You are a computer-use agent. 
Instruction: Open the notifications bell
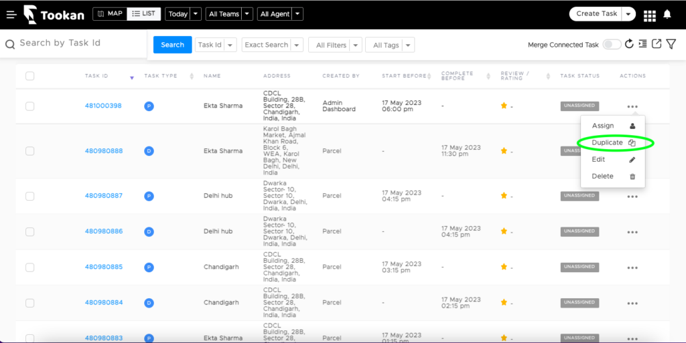tap(667, 15)
